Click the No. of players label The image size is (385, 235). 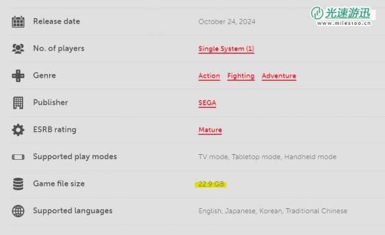coord(59,48)
